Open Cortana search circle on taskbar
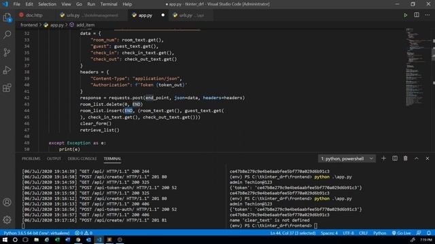Screen dimensions: 435x244 click(15, 240)
